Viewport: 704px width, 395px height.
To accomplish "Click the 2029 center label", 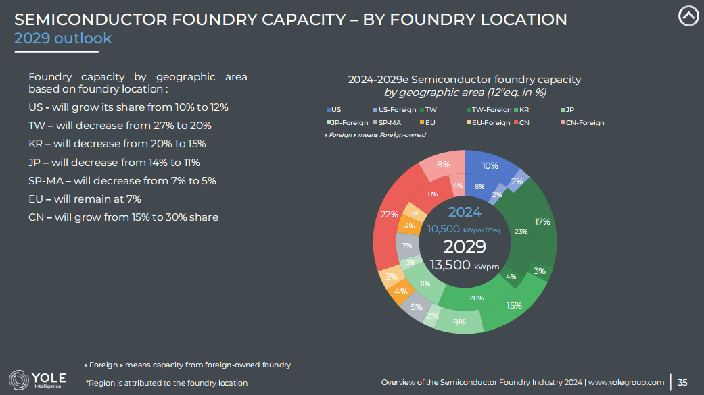I will (x=464, y=246).
